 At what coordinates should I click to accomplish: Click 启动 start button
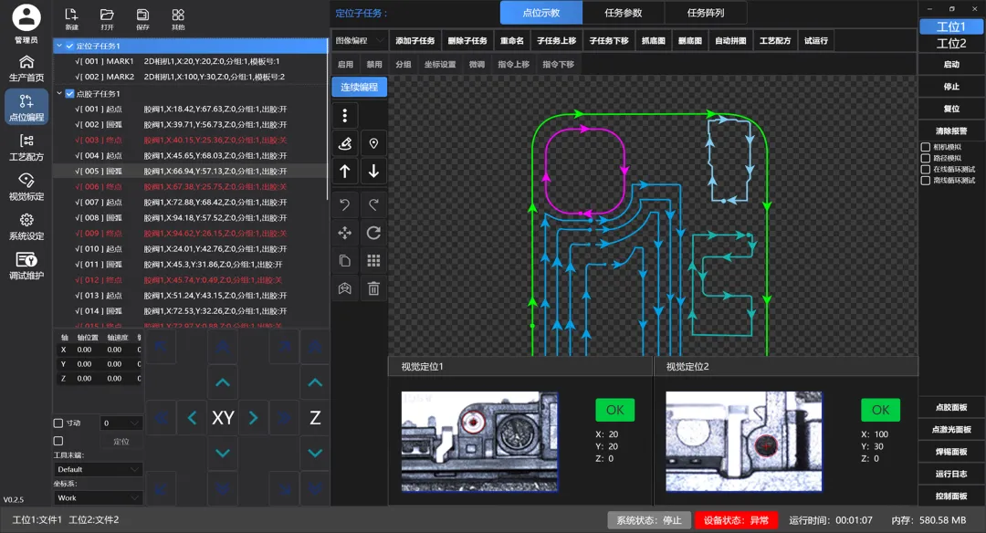point(950,64)
